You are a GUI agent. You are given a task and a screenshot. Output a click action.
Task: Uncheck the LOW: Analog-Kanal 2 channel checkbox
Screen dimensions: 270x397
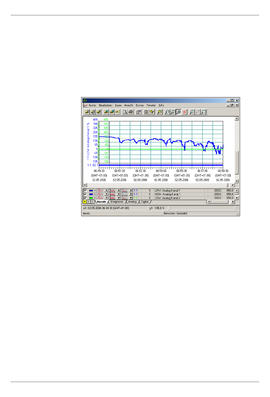[x=85, y=198]
